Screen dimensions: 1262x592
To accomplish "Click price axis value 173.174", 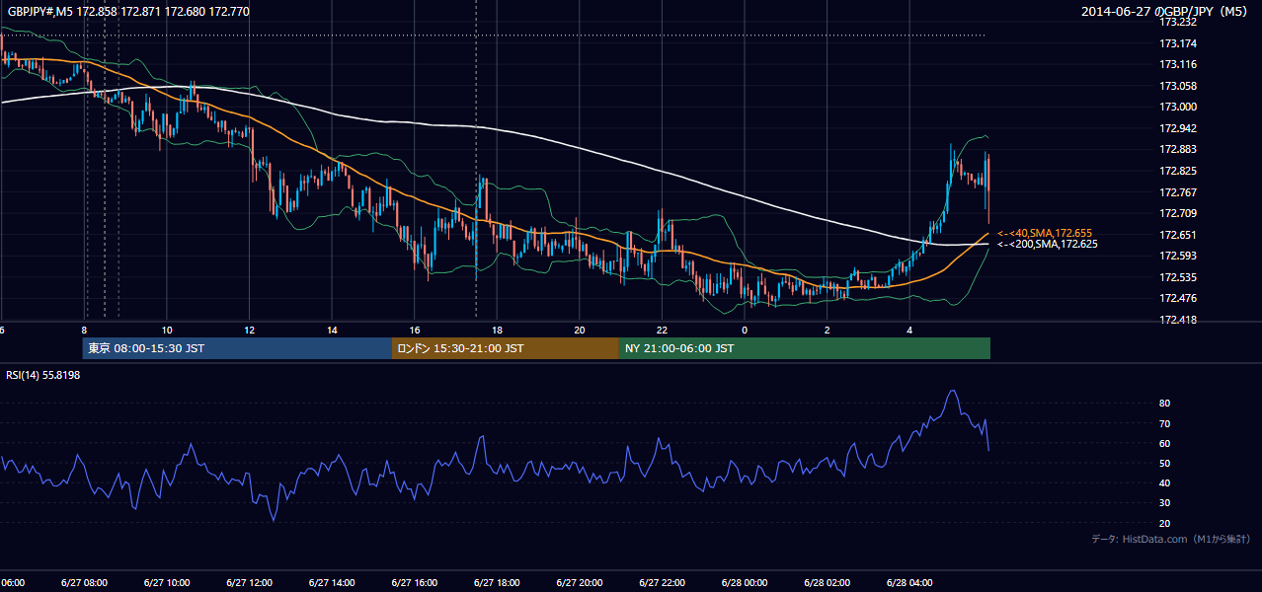I will [1178, 43].
